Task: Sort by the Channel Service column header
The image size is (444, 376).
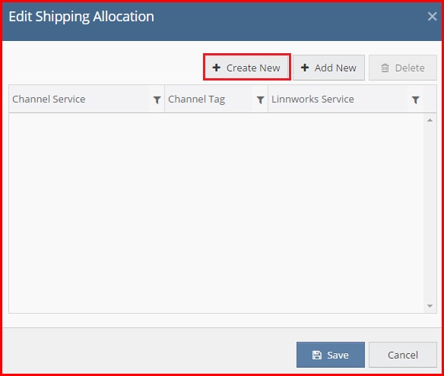Action: 49,100
